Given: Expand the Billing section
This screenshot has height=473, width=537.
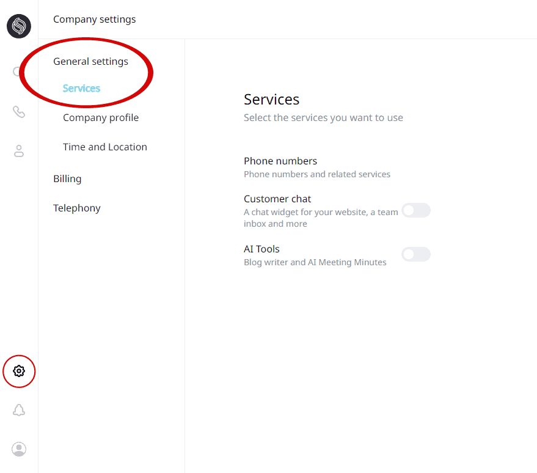Looking at the screenshot, I should coord(67,178).
